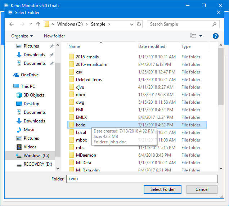Show hidden breadcrumb path chevrons
This screenshot has width=229, height=206.
click(53, 24)
